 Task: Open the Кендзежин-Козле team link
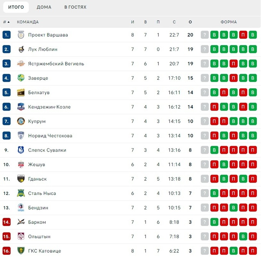click(x=49, y=107)
